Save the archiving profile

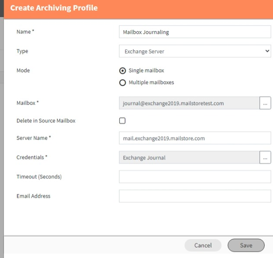pos(246,245)
